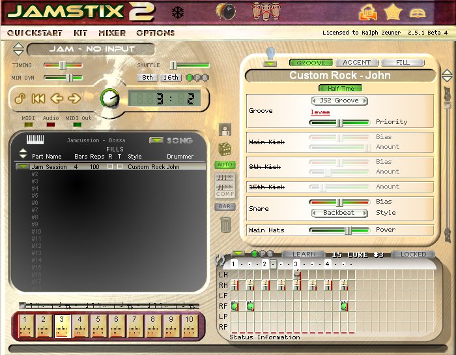The width and height of the screenshot is (456, 355).
Task: Open the MIXER menu
Action: pos(112,33)
